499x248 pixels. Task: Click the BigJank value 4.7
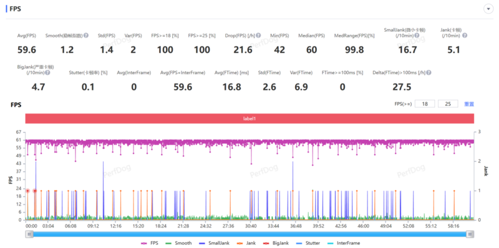click(x=39, y=87)
